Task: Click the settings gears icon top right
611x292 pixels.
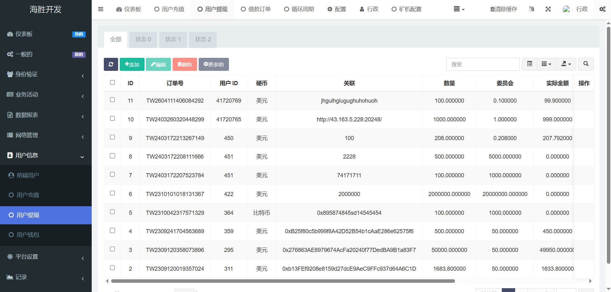Action: (602, 9)
